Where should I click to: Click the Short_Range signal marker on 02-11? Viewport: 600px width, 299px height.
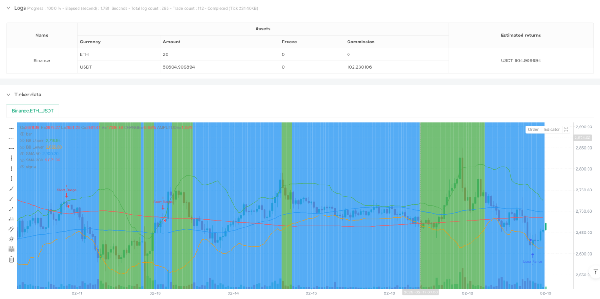(x=66, y=193)
